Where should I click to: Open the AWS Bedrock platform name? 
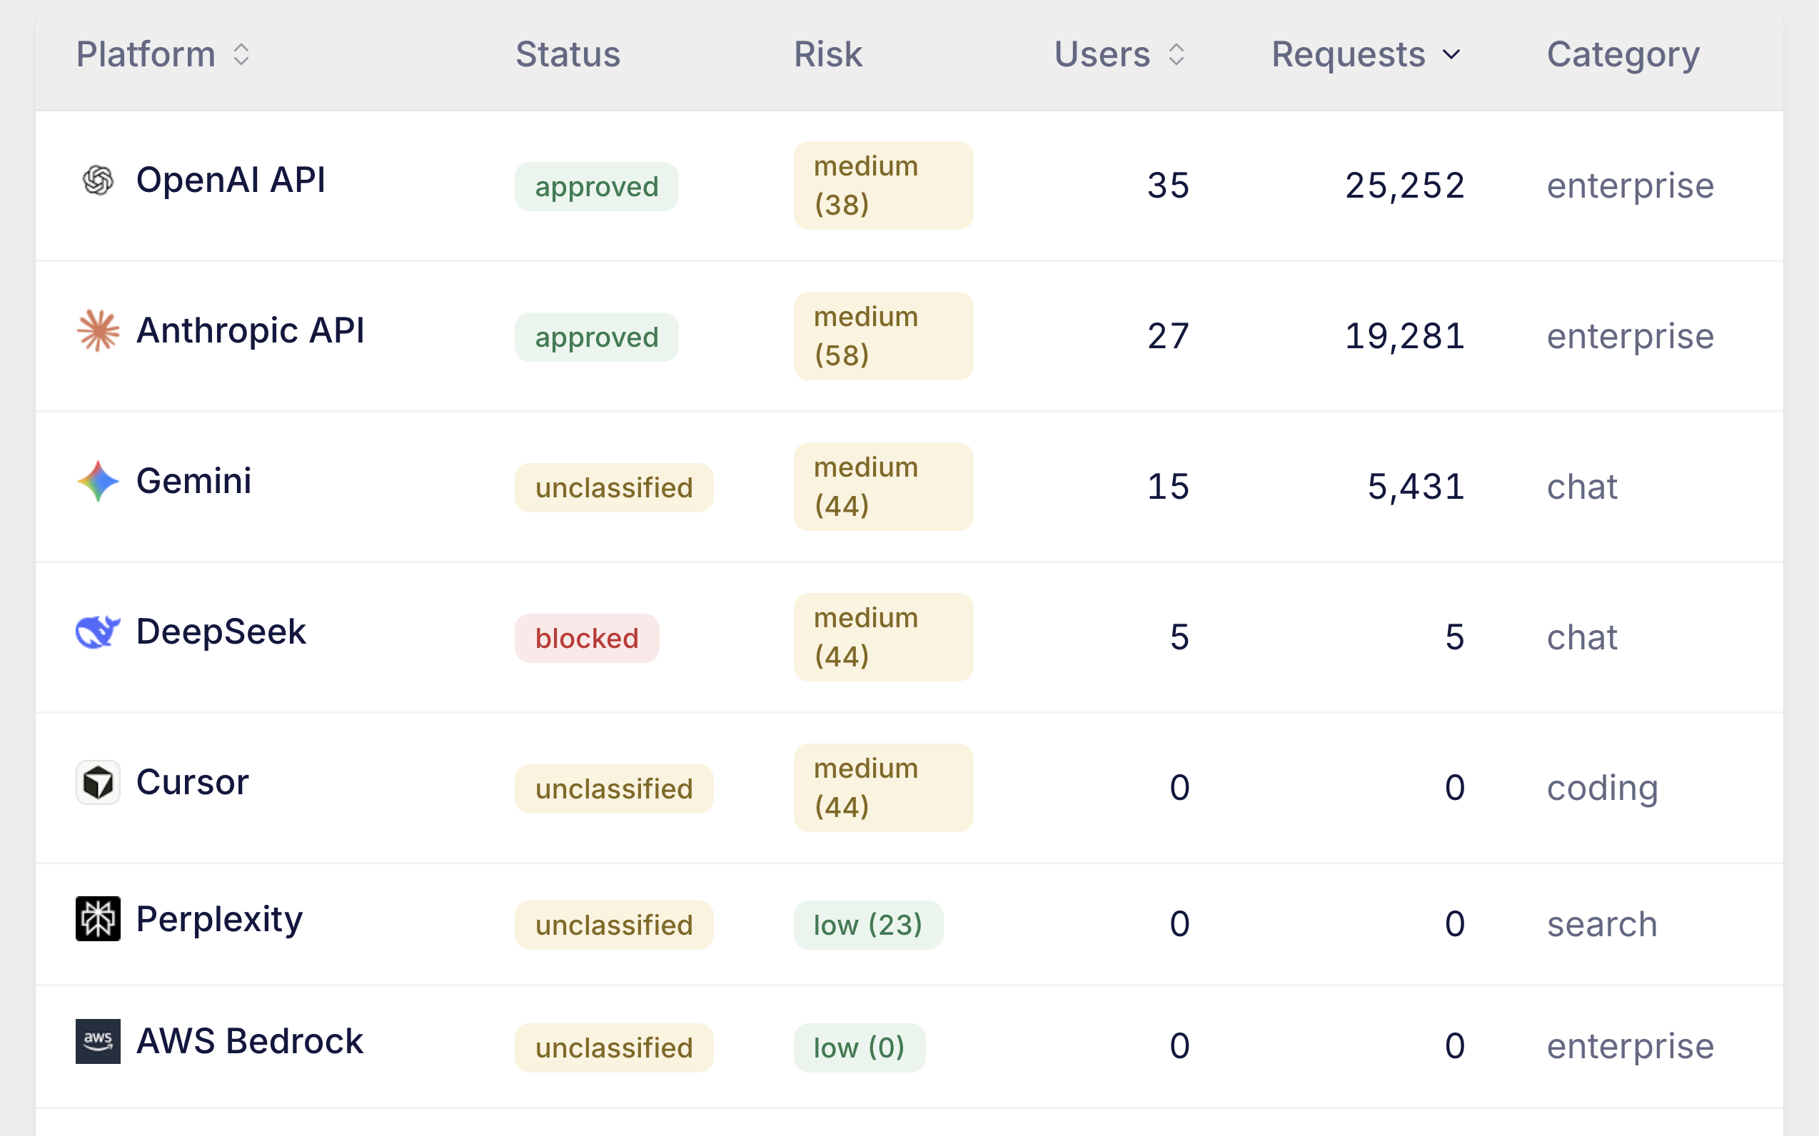click(250, 1041)
